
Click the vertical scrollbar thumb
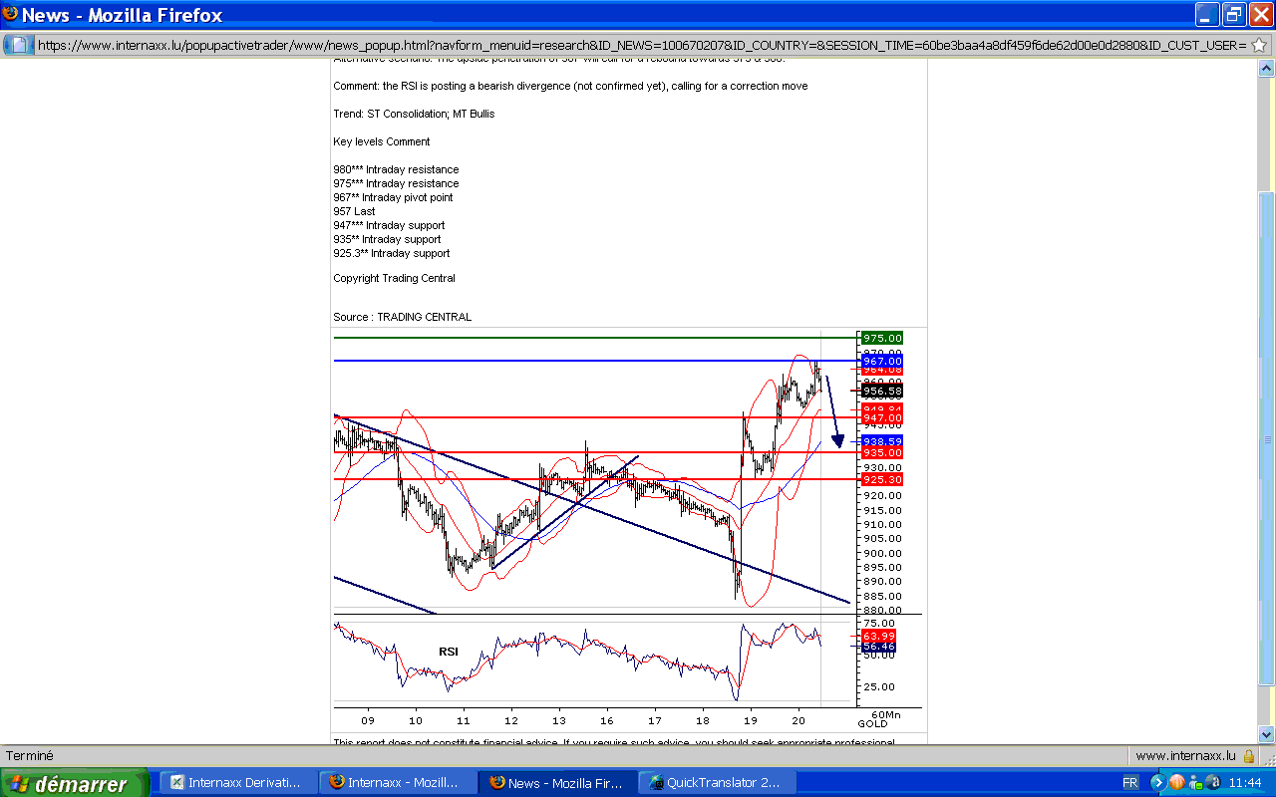click(x=1267, y=438)
